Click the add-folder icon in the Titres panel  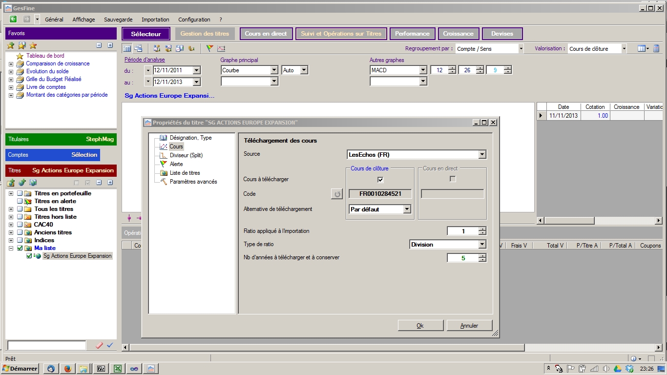point(11,183)
